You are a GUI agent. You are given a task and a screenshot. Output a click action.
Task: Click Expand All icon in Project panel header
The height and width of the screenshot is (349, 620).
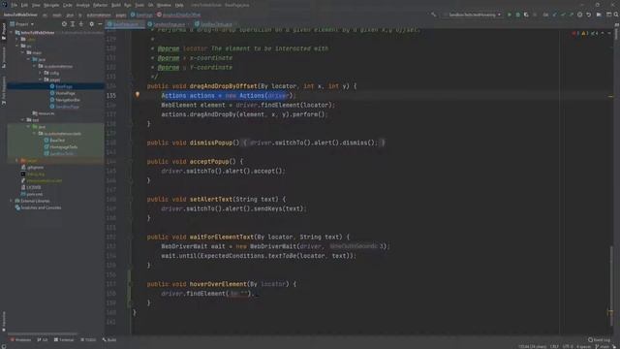click(x=73, y=24)
